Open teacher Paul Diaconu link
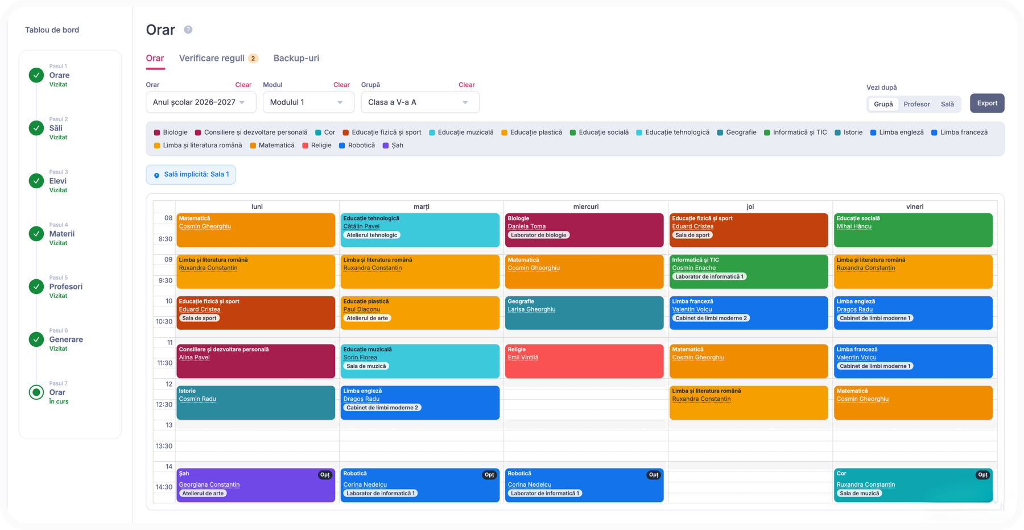The width and height of the screenshot is (1024, 530). 362,309
